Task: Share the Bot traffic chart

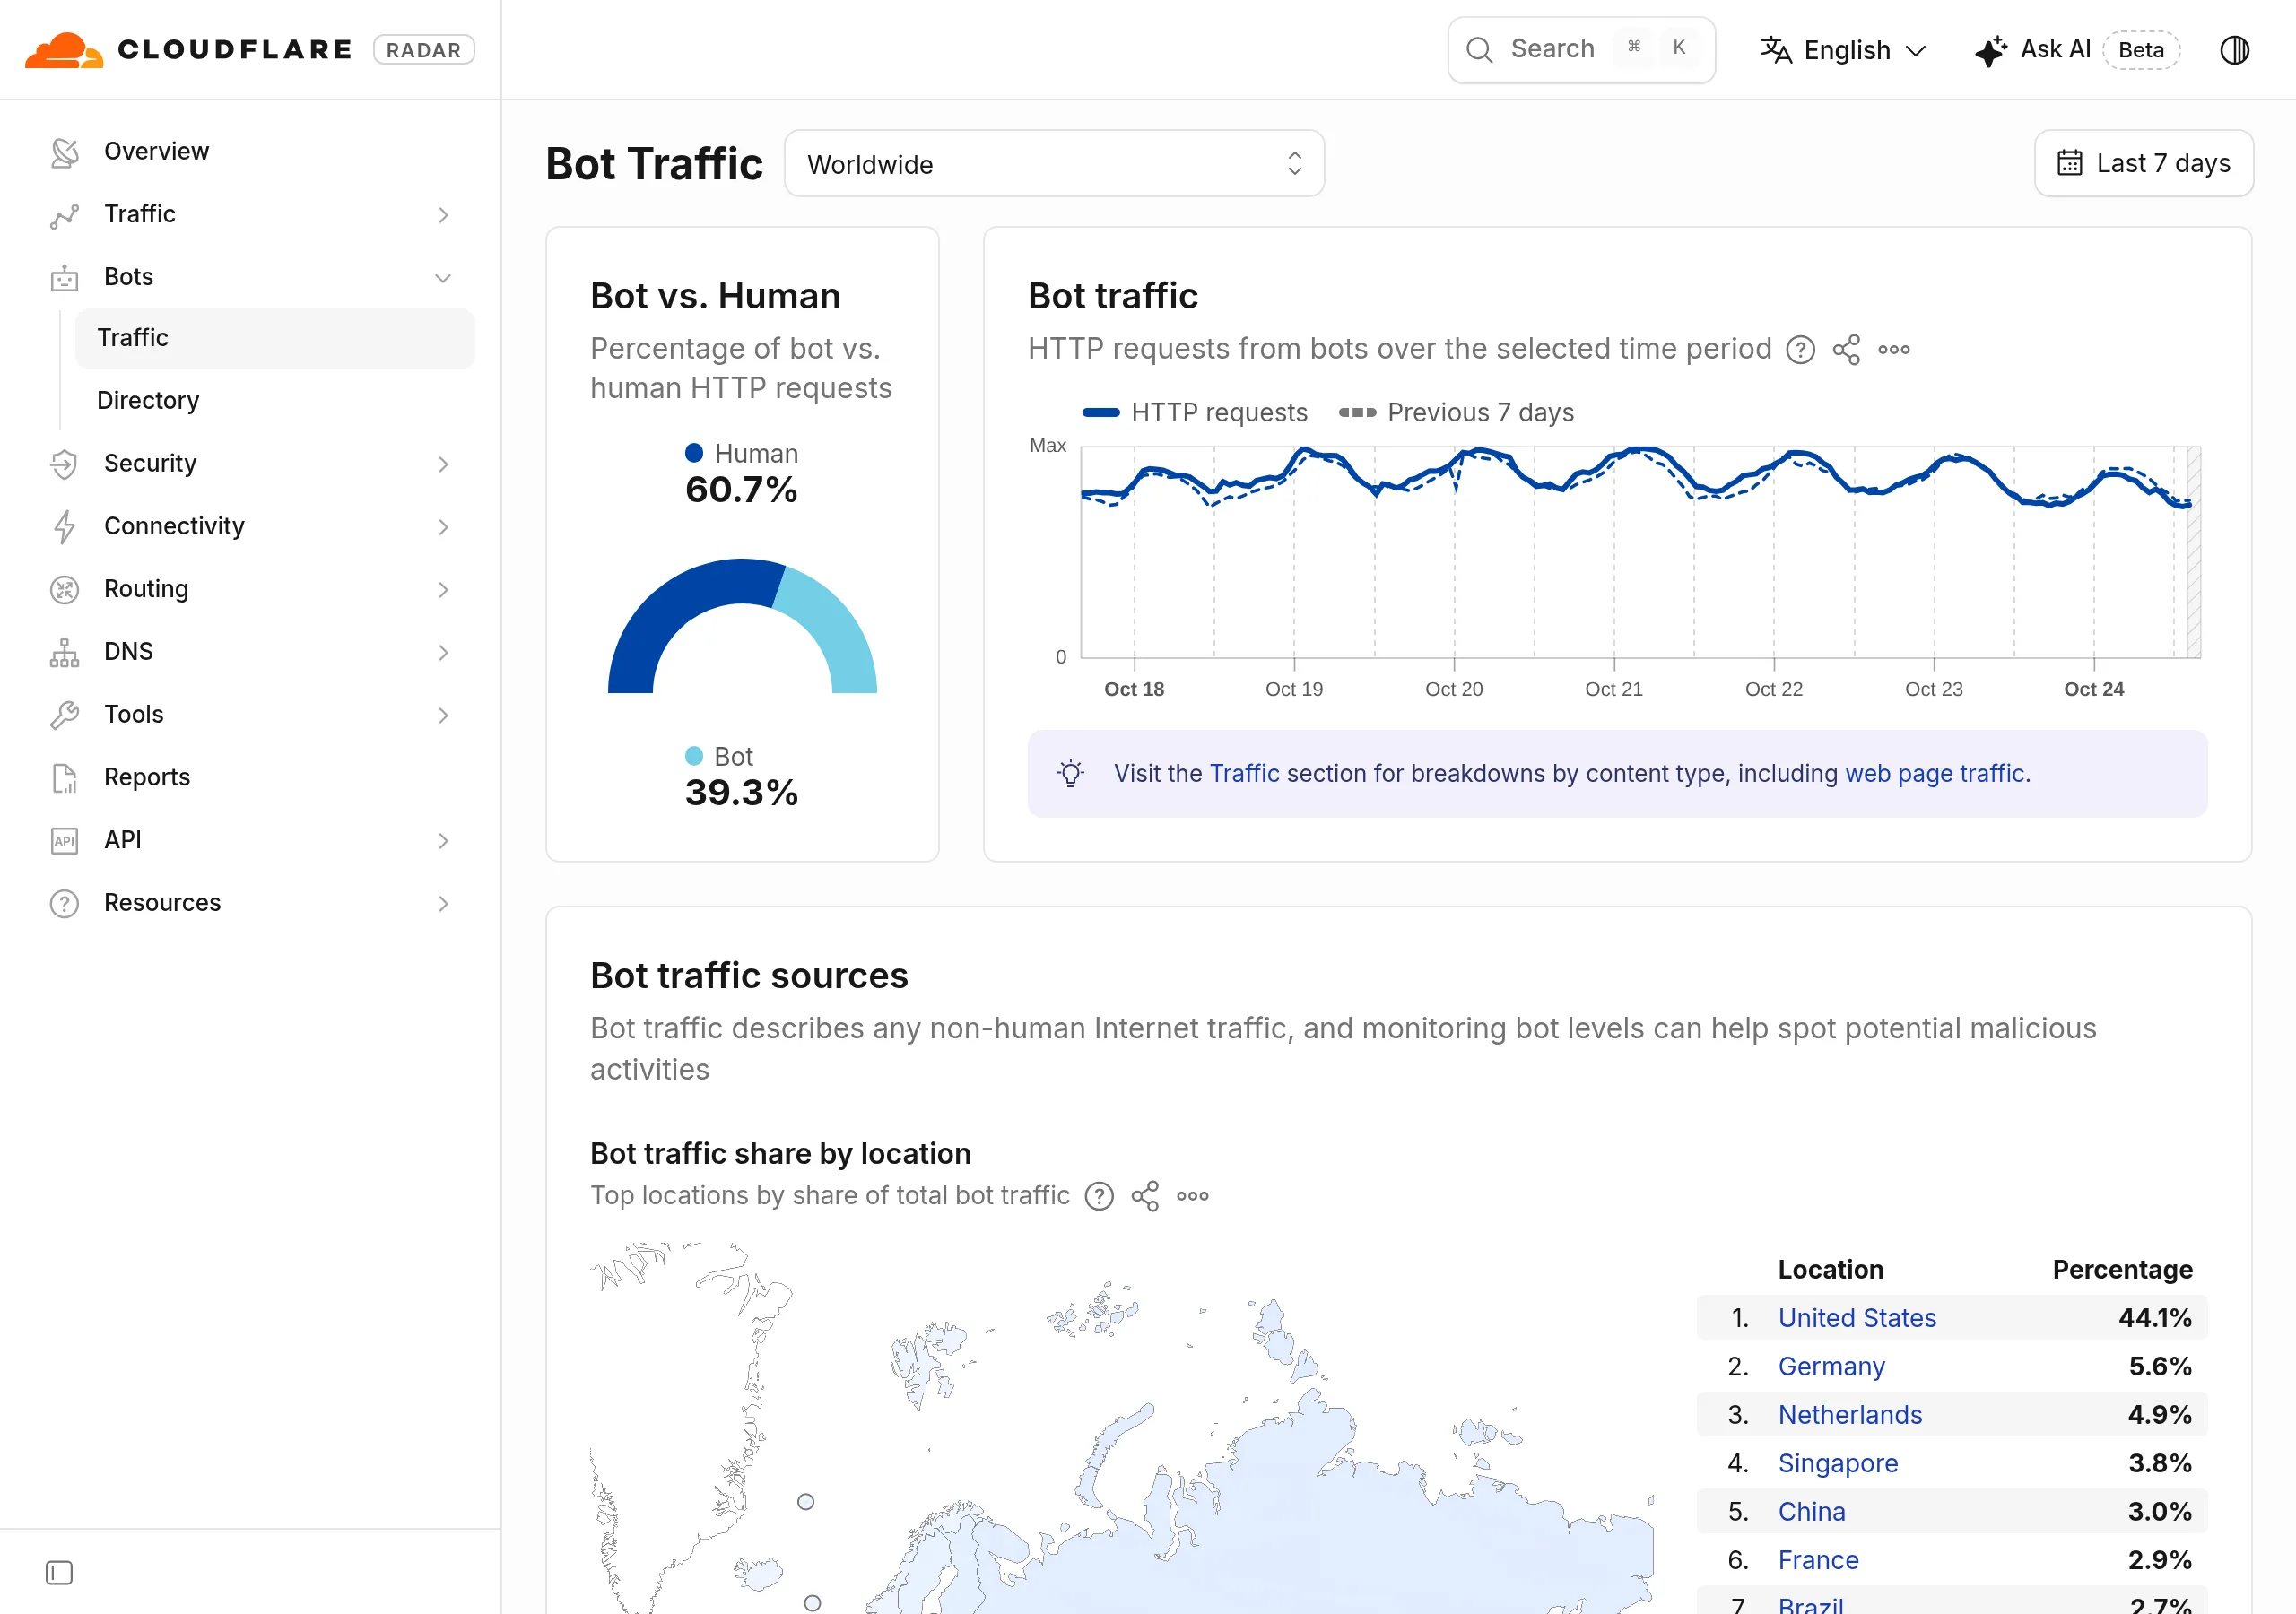Action: coord(1847,350)
